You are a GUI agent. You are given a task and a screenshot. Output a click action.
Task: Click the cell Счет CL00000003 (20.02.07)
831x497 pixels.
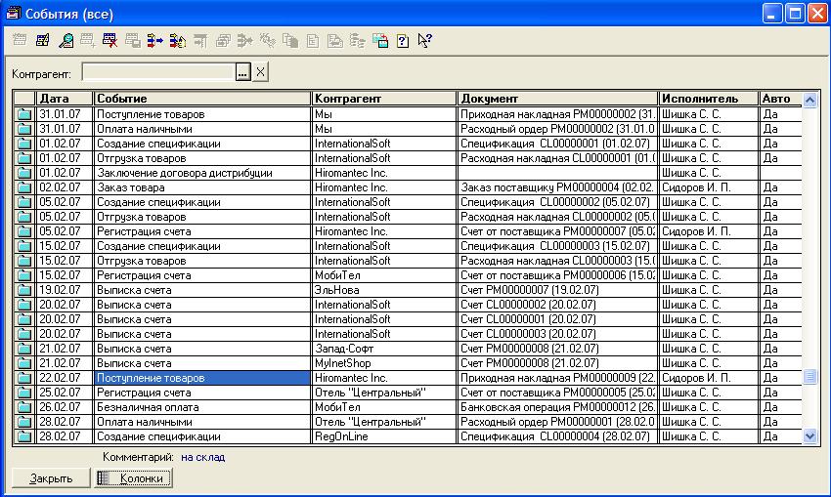[557, 334]
